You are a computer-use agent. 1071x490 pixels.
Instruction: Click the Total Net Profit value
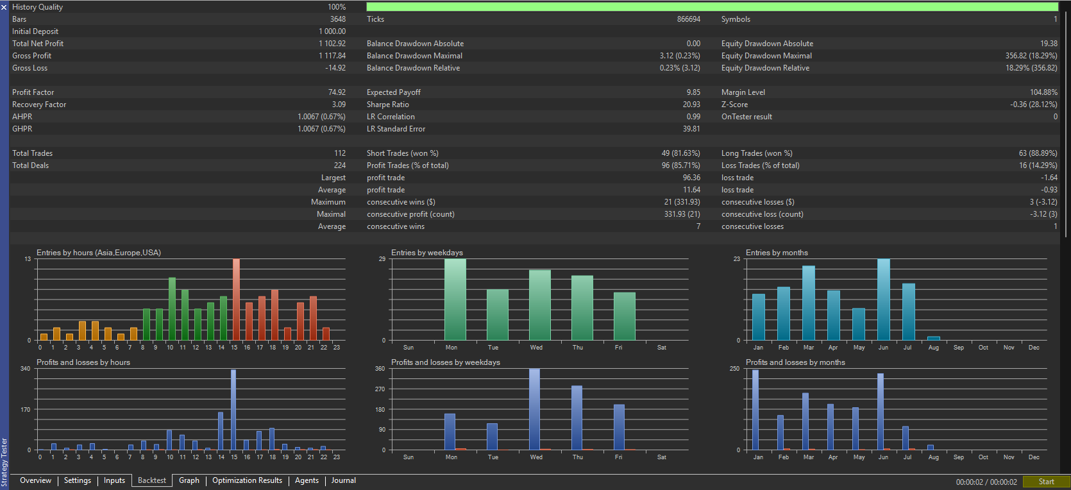[x=332, y=44]
